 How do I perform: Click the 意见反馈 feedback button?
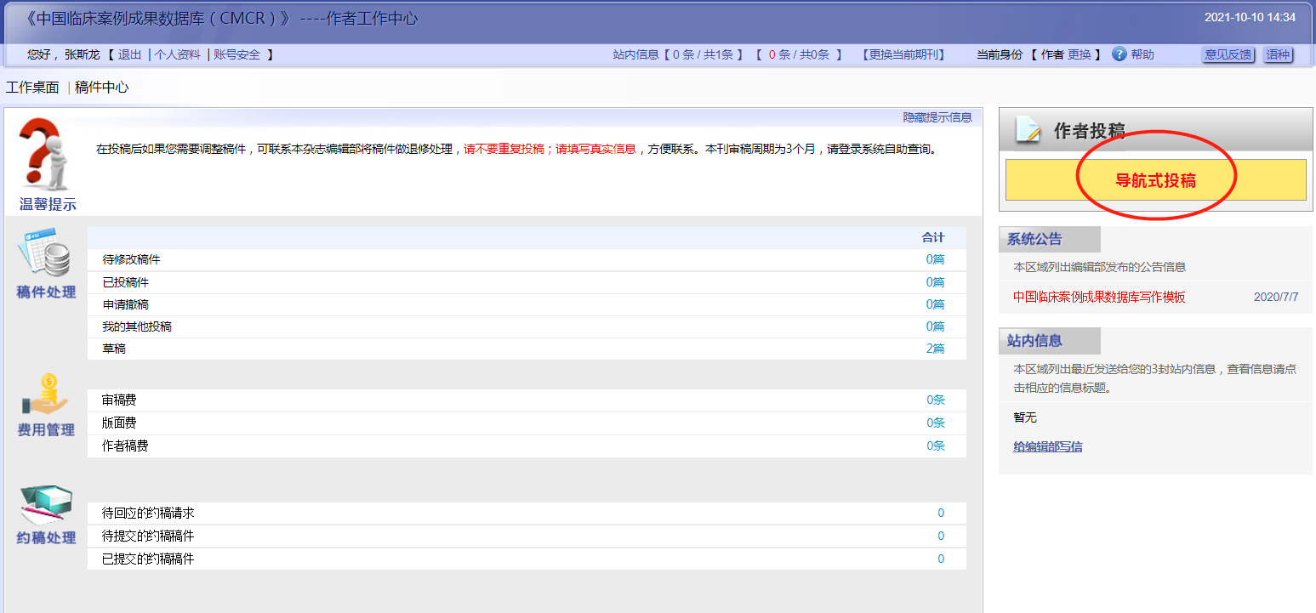point(1228,54)
